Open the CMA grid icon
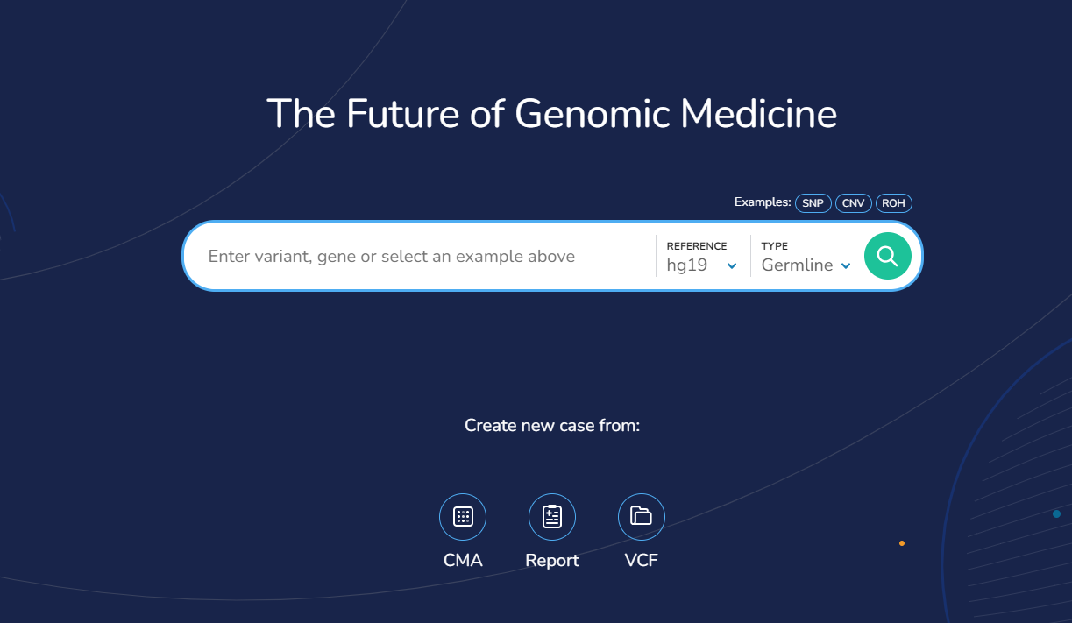Image resolution: width=1072 pixels, height=623 pixels. click(463, 517)
